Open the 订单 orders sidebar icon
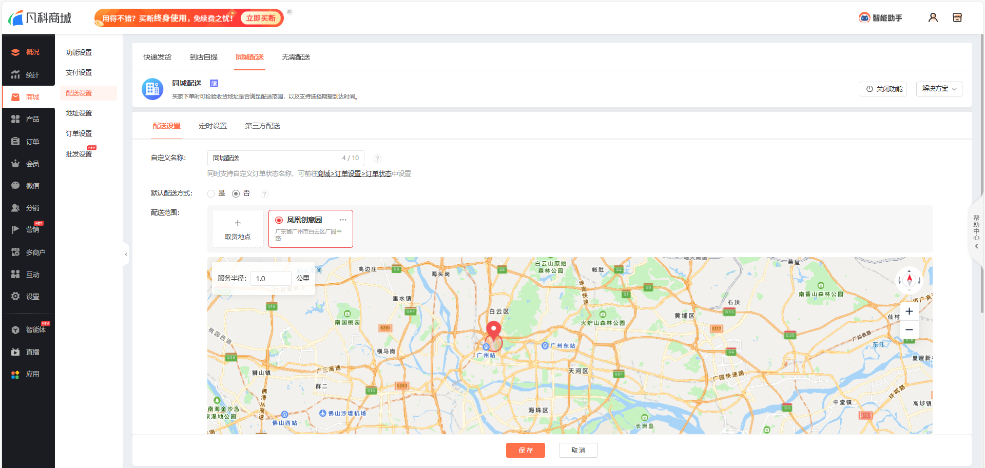Screen dimensions: 985x468 (x=15, y=142)
